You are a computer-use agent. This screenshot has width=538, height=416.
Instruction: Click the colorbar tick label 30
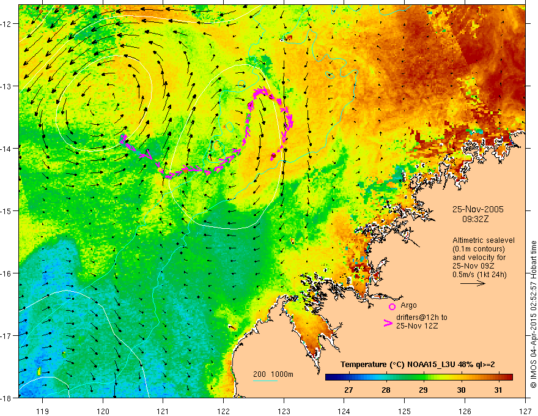point(461,390)
